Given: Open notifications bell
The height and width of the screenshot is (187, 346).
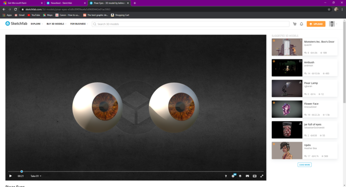Looking at the screenshot, I should 302,24.
